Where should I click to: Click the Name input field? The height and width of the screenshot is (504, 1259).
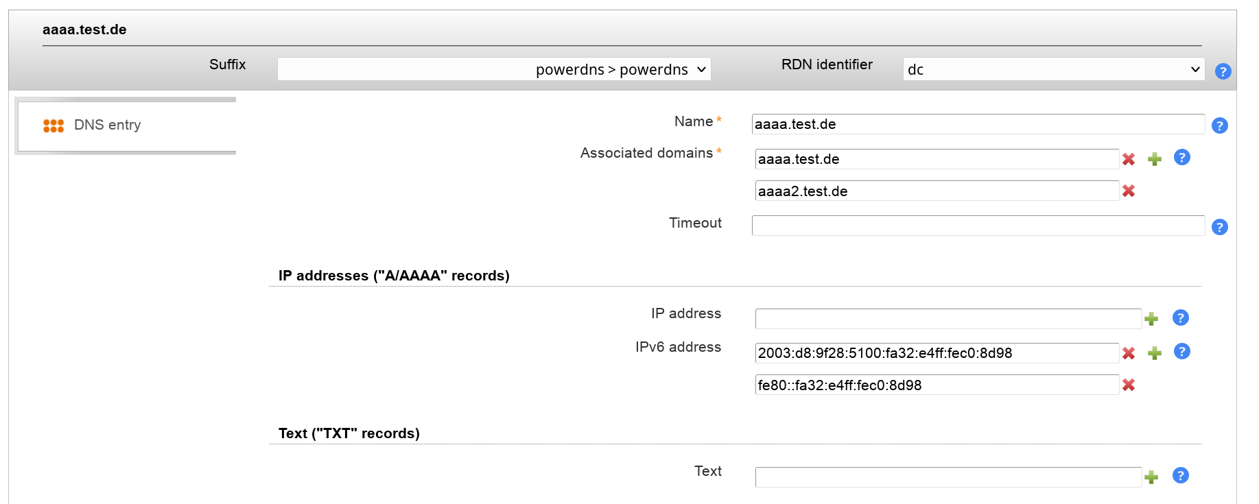coord(978,124)
